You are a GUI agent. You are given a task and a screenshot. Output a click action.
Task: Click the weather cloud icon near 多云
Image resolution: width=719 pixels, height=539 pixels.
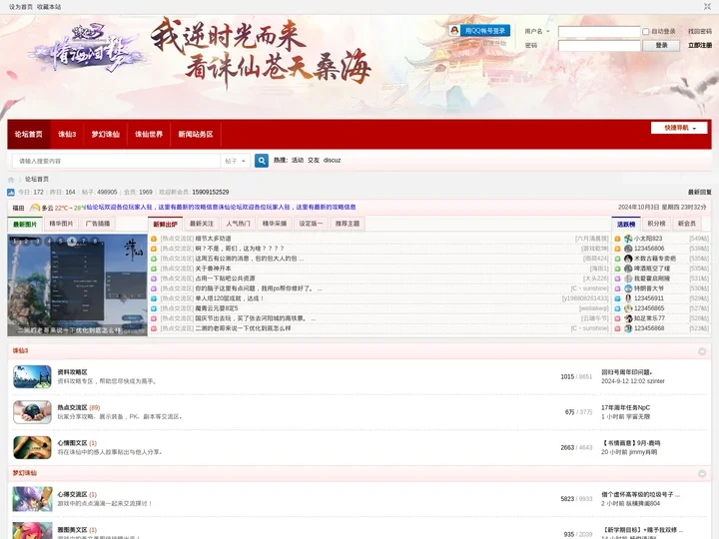pos(35,208)
